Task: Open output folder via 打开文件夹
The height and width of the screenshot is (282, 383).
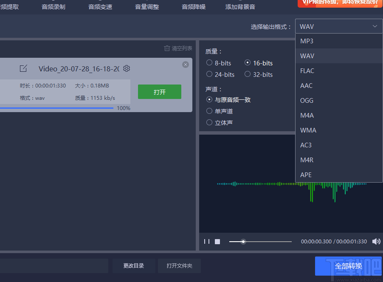Action: pos(179,265)
